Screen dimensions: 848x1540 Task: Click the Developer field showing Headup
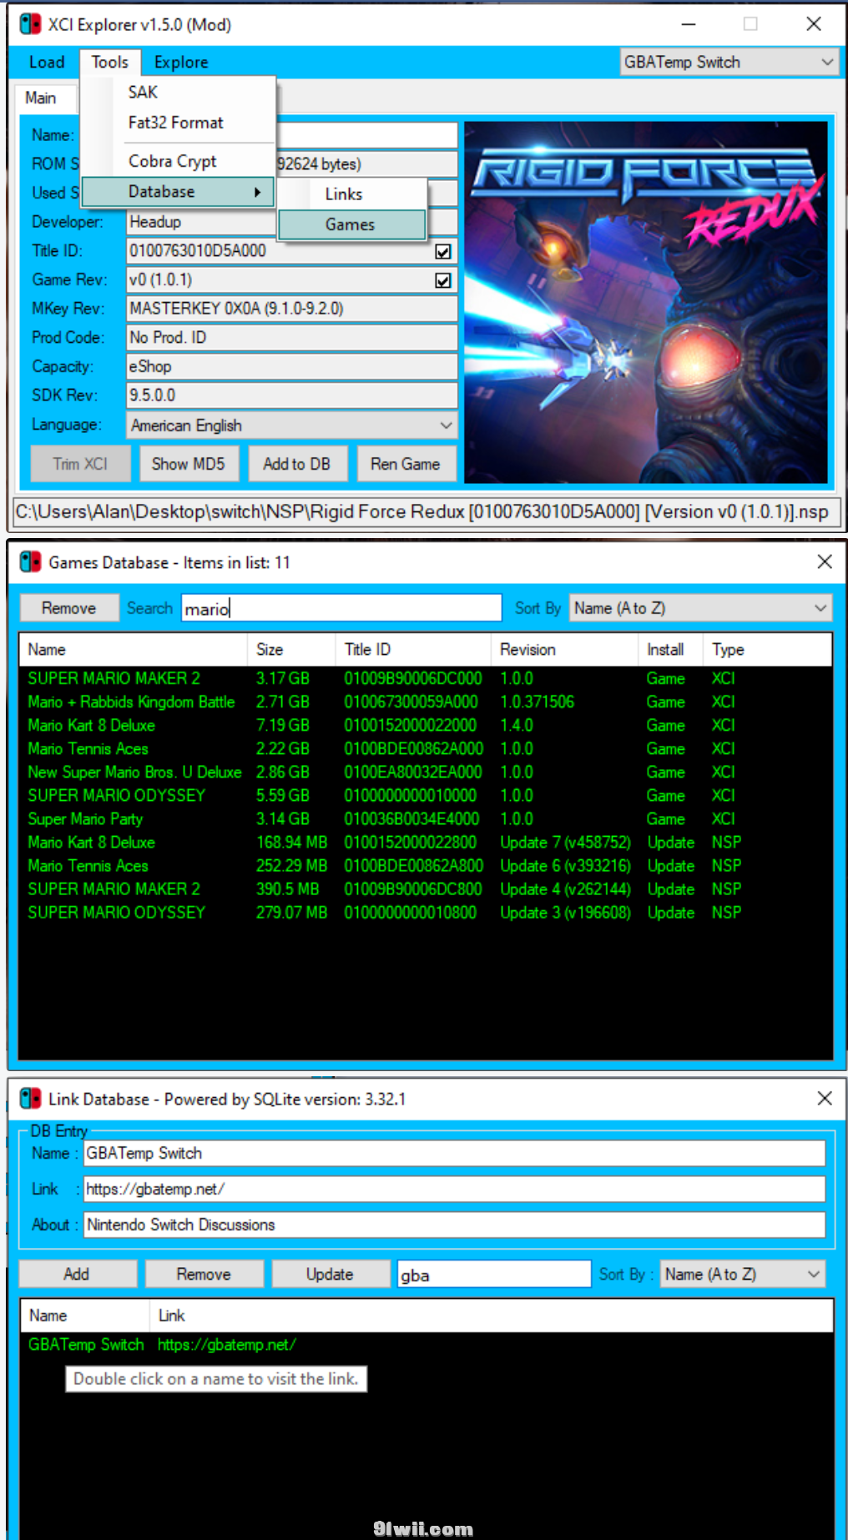click(x=292, y=222)
